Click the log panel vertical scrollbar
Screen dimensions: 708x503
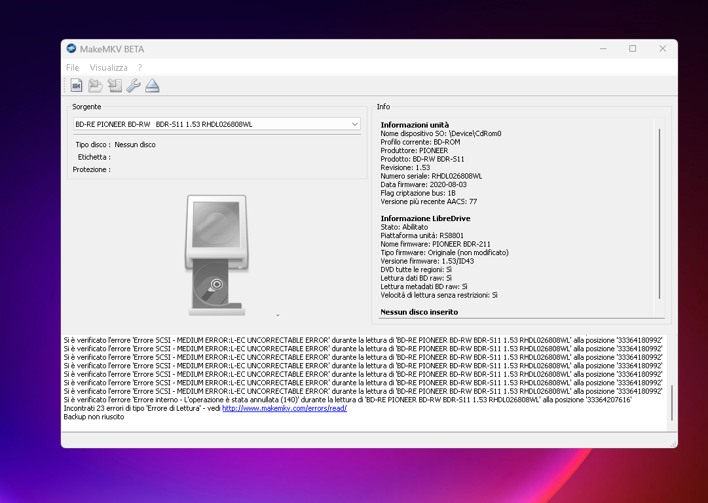672,403
